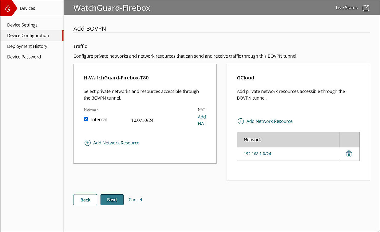Click the Devices header at top of sidebar
This screenshot has width=380, height=232.
[x=27, y=8]
